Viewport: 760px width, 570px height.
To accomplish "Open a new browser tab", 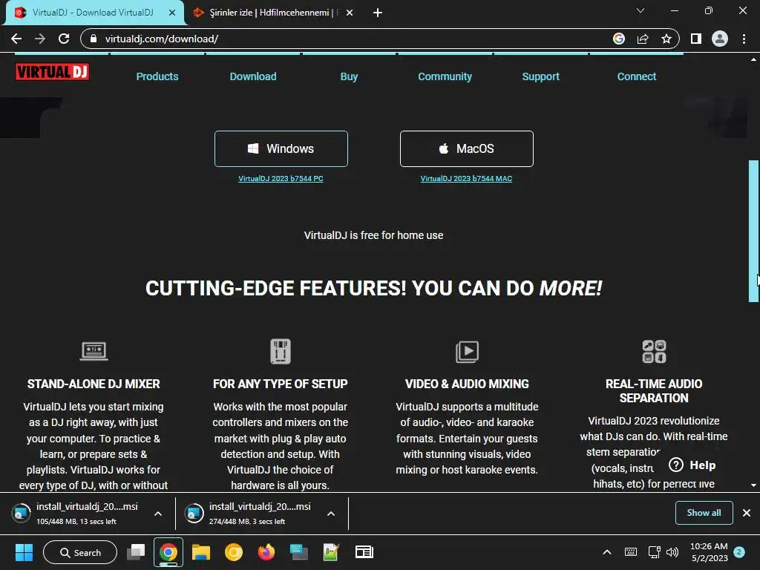I will click(x=378, y=13).
